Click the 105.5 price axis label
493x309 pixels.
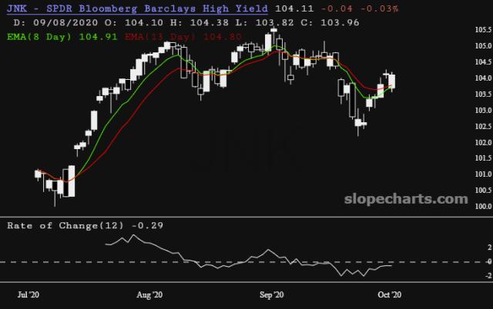click(482, 30)
